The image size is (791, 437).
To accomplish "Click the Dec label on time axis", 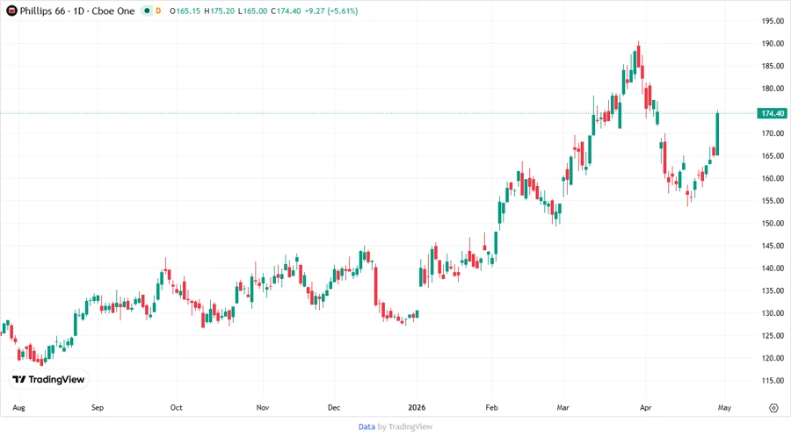I will 334,407.
